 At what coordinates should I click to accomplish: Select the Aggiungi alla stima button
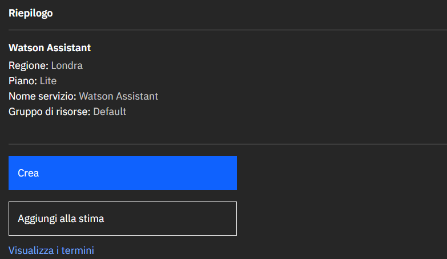(123, 219)
